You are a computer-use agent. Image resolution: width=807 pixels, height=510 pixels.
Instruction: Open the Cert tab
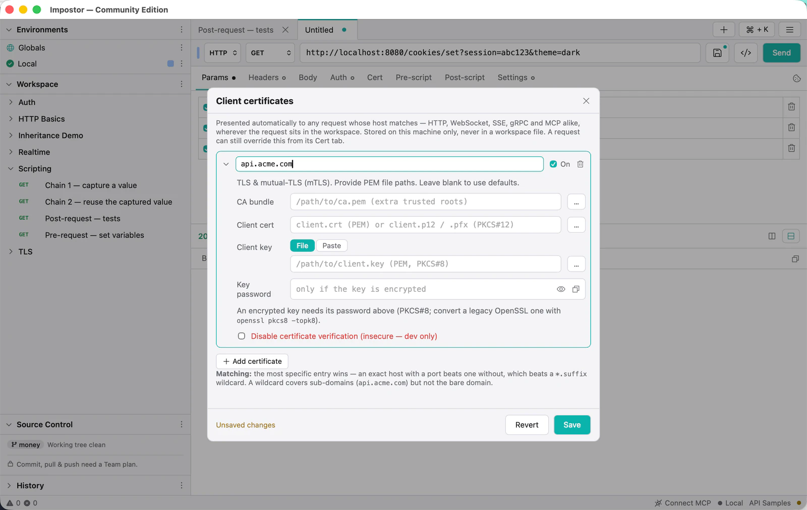375,78
